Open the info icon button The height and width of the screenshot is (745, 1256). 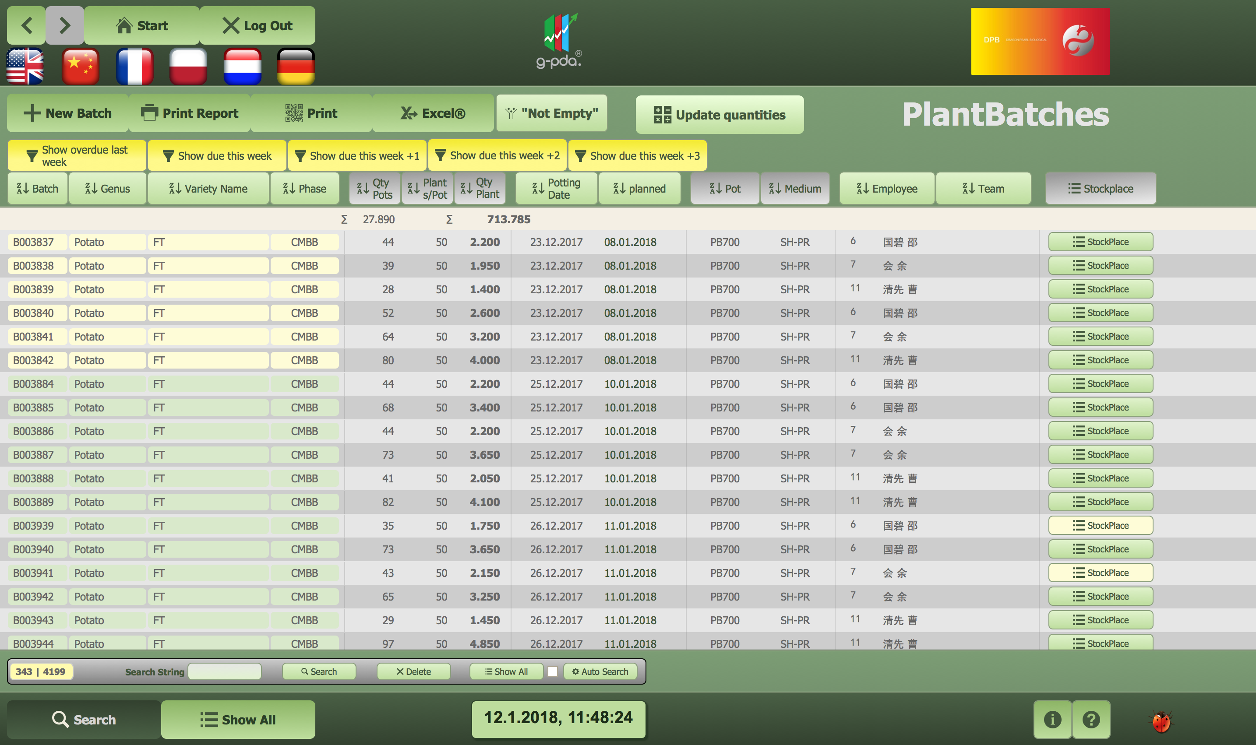pos(1052,720)
